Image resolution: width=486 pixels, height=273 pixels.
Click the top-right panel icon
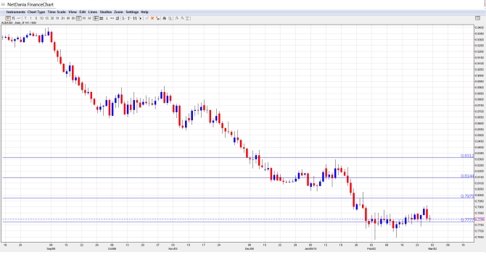point(477,18)
